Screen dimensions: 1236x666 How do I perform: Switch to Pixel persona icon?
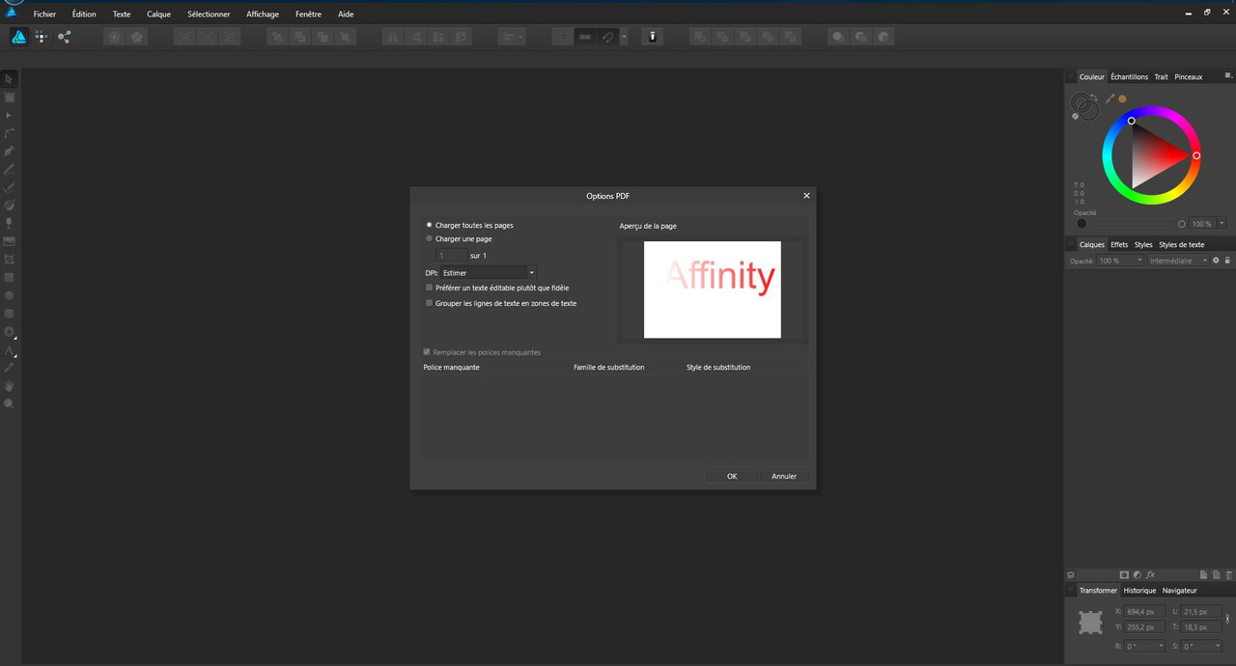click(42, 37)
